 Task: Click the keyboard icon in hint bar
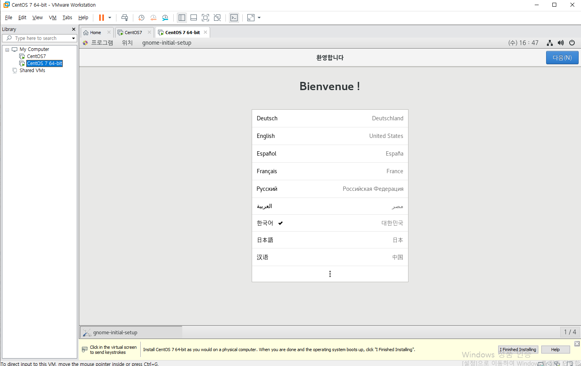pyautogui.click(x=85, y=350)
